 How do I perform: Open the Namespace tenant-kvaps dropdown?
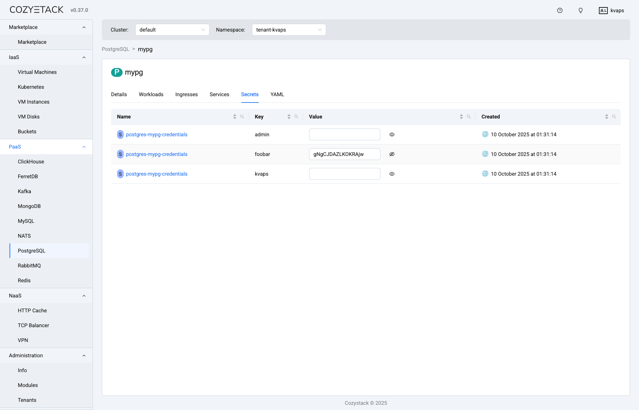[x=289, y=29]
